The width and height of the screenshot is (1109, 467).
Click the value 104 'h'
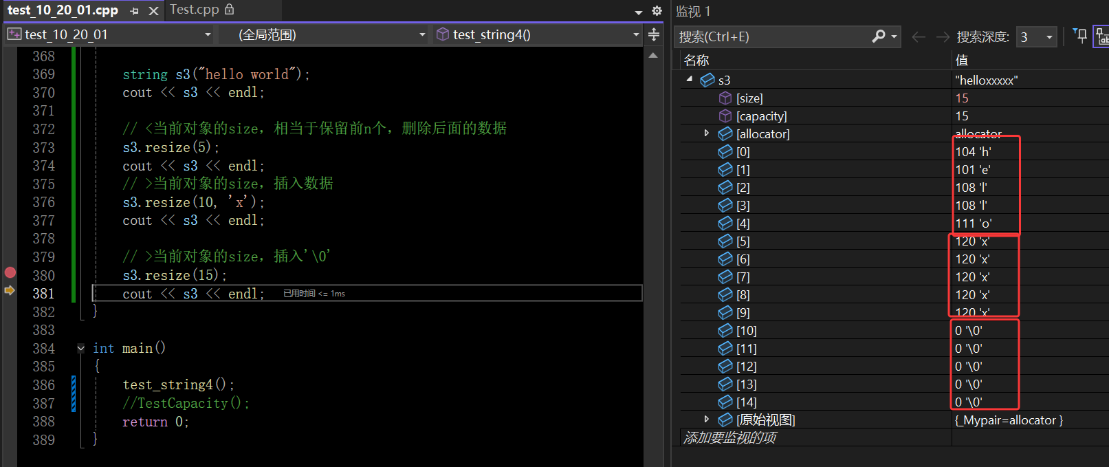coord(973,152)
